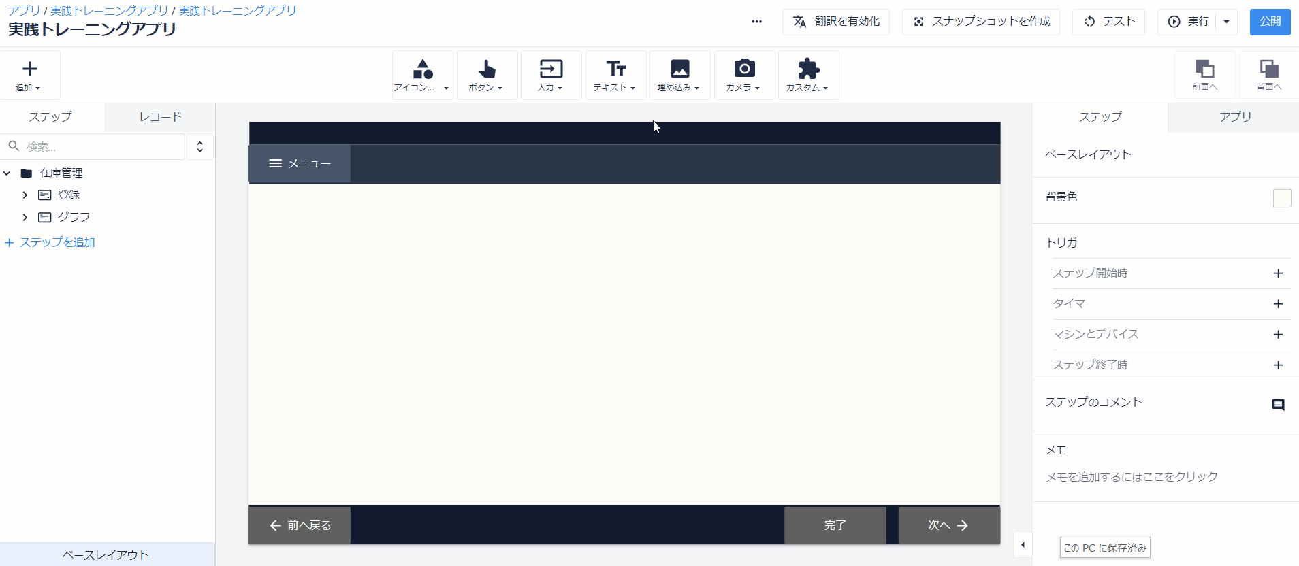Open the three-dot more options menu
Image resolution: width=1299 pixels, height=566 pixels.
[x=756, y=22]
